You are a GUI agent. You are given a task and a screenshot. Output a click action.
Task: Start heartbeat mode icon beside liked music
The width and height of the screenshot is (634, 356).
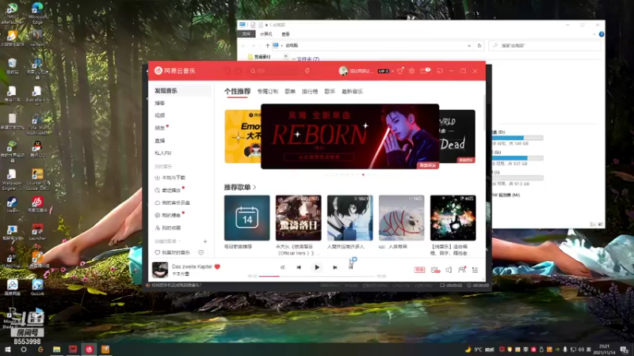point(201,252)
